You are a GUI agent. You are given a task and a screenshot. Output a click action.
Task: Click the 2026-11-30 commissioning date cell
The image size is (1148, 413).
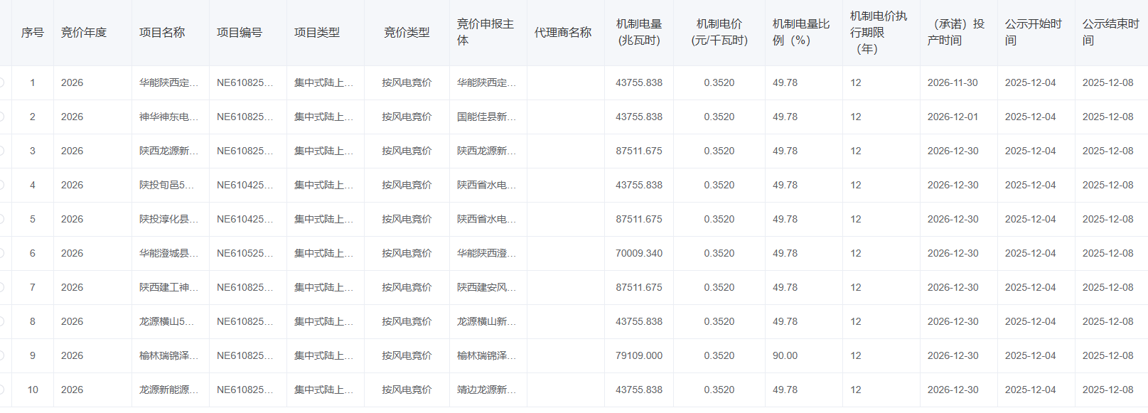point(952,82)
